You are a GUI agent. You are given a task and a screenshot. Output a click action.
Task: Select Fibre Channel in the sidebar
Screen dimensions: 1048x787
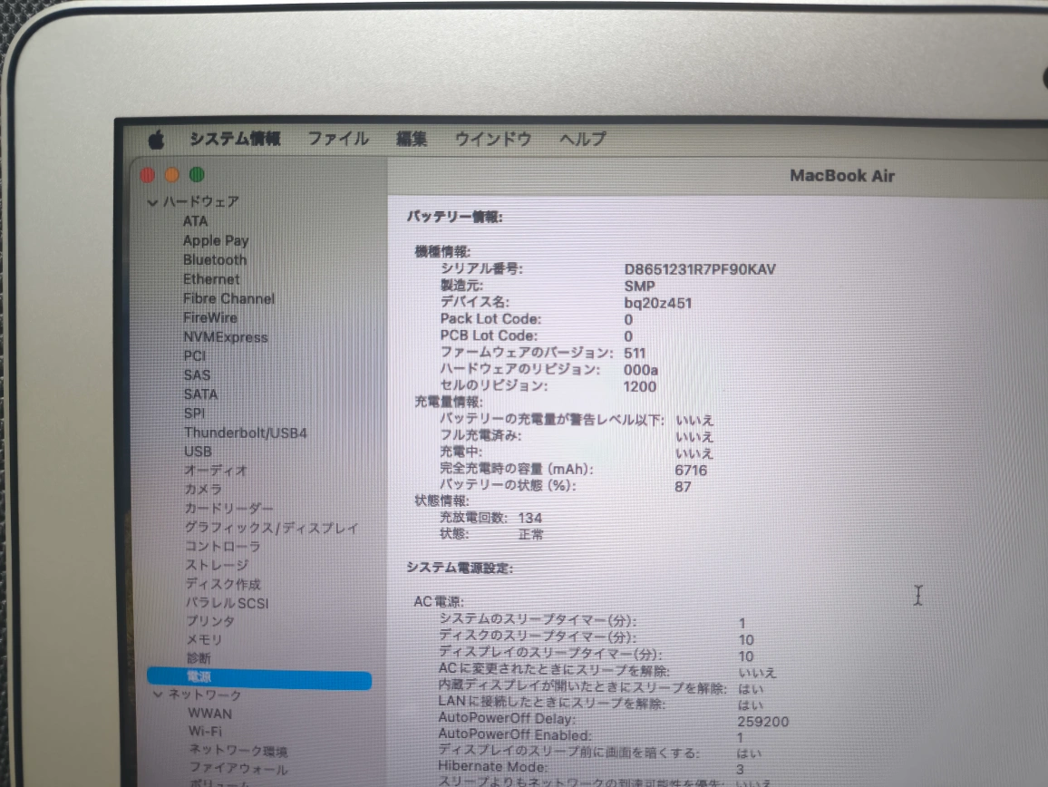click(229, 299)
